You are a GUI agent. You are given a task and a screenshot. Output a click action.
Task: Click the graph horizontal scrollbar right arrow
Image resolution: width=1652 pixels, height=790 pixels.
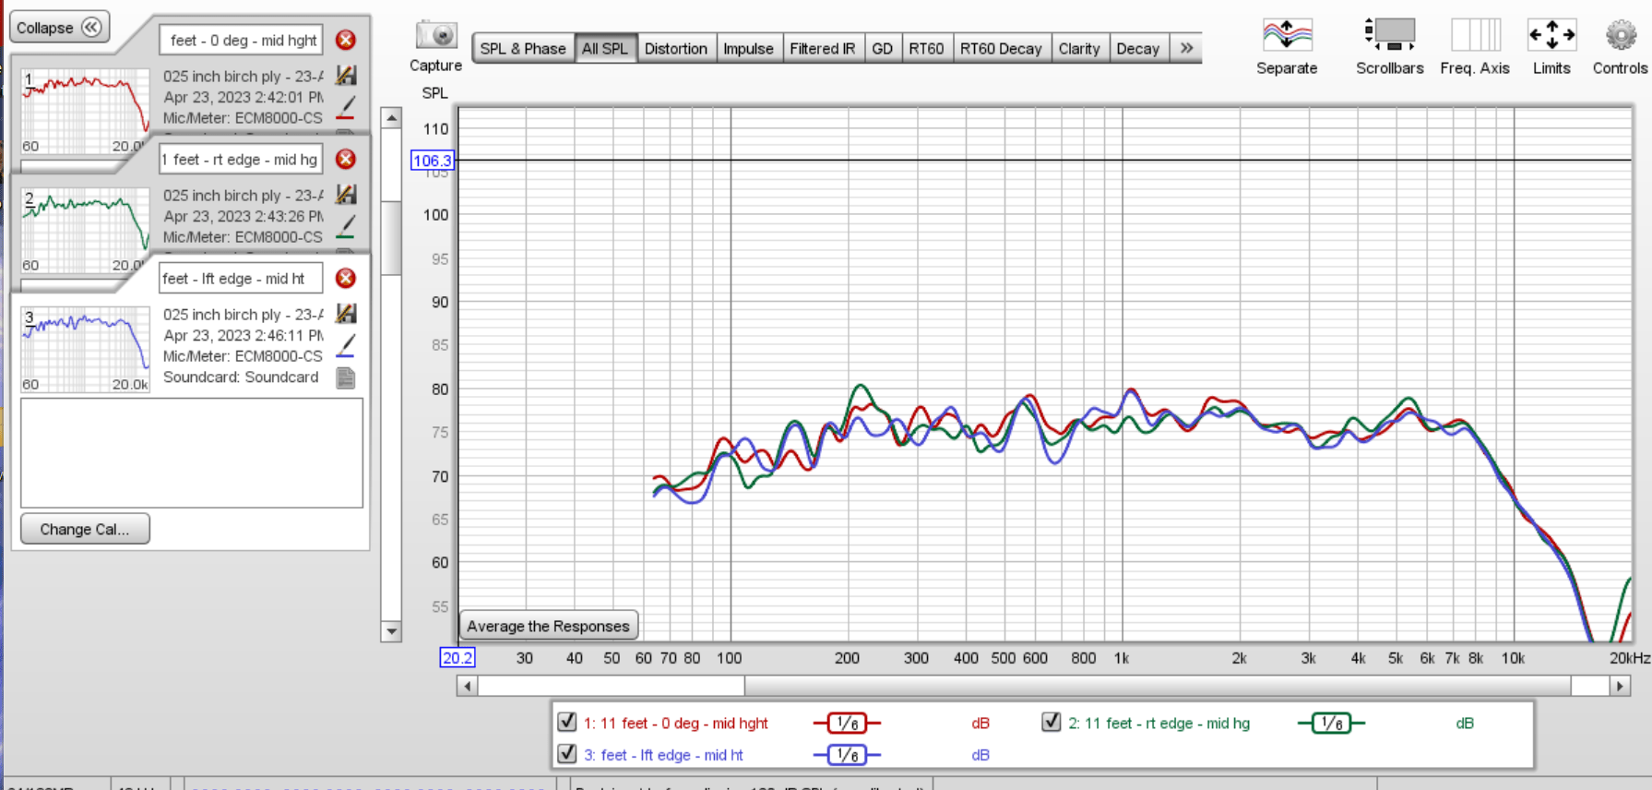pos(1621,686)
